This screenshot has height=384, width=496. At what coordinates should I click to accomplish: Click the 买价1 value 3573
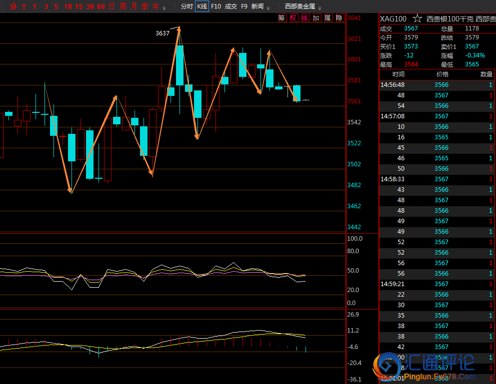pos(411,46)
